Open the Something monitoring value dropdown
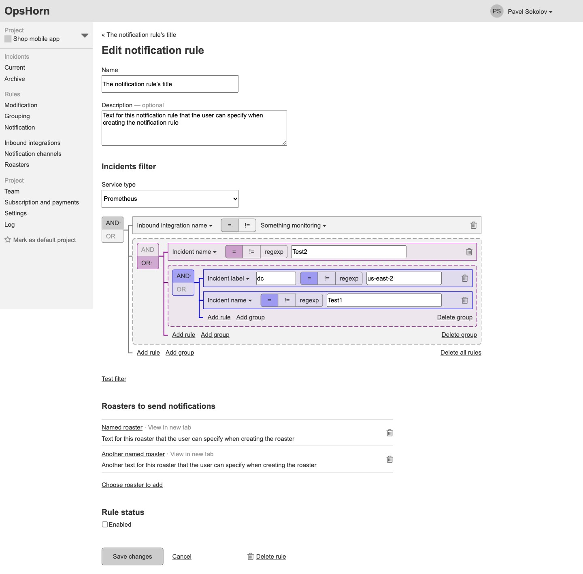Viewport: 583px width, 574px height. 294,225
